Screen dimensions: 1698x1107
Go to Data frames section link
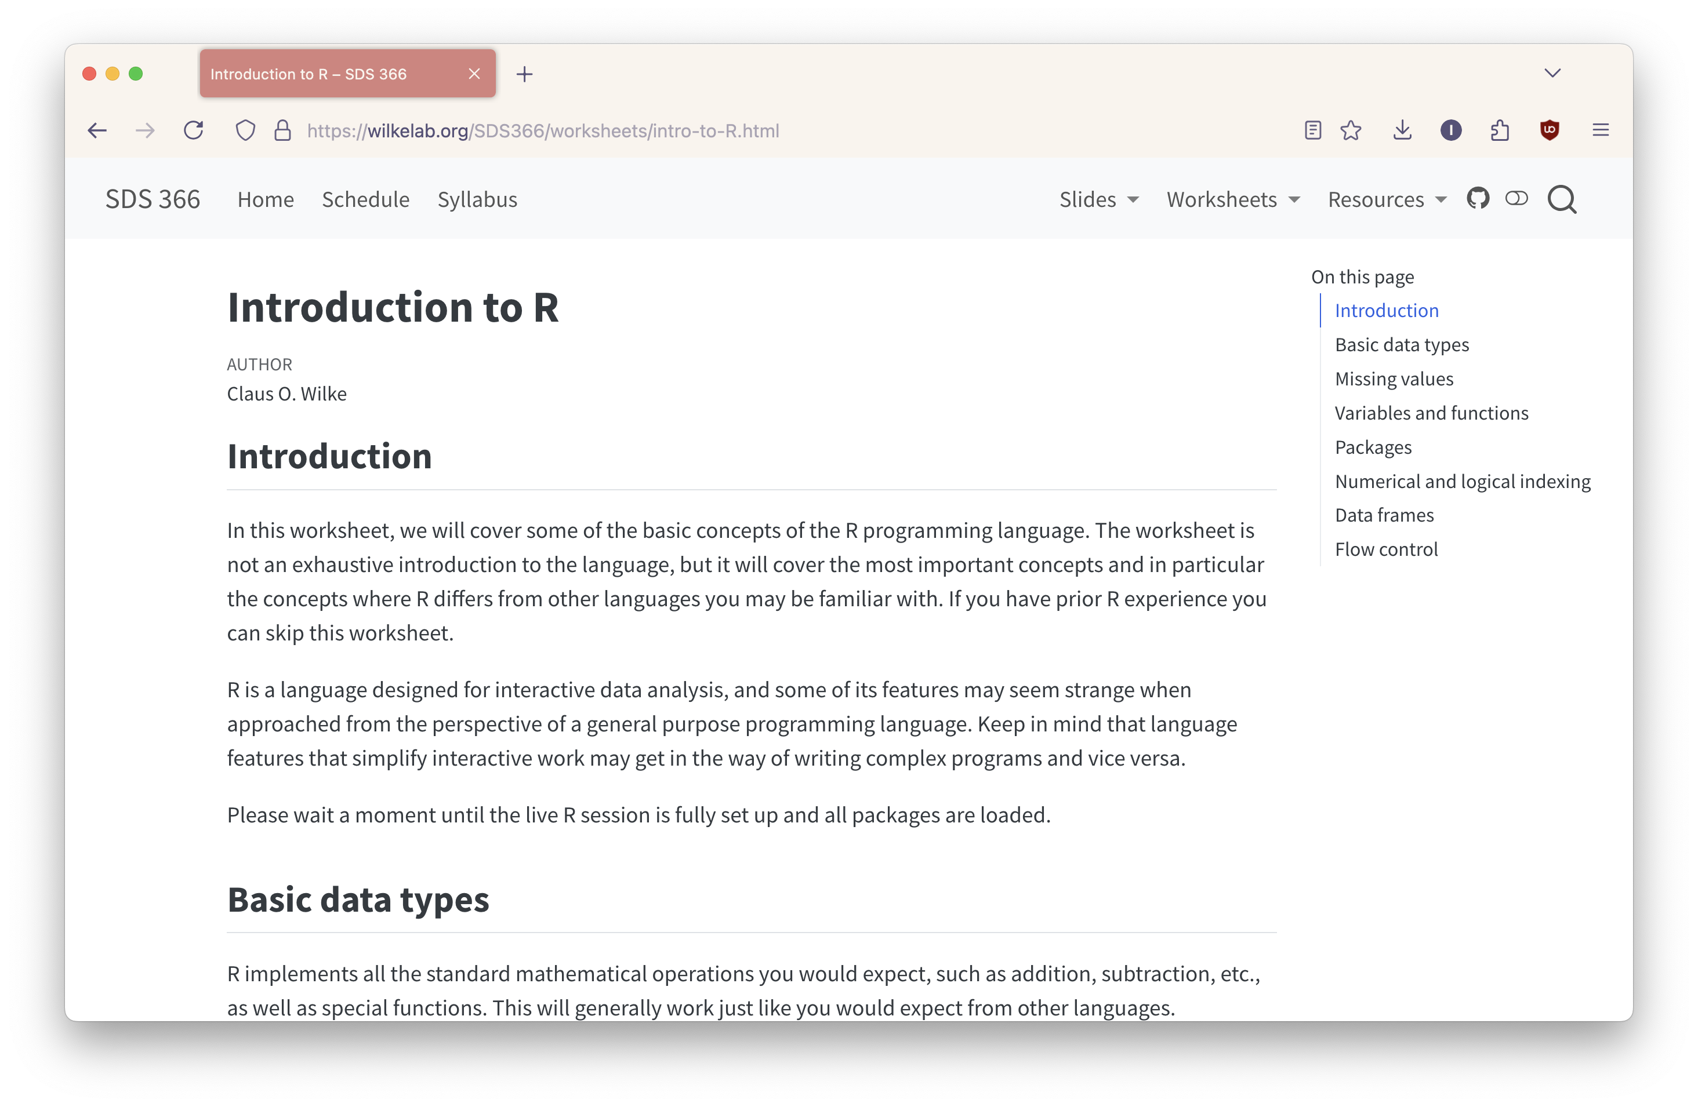coord(1384,515)
